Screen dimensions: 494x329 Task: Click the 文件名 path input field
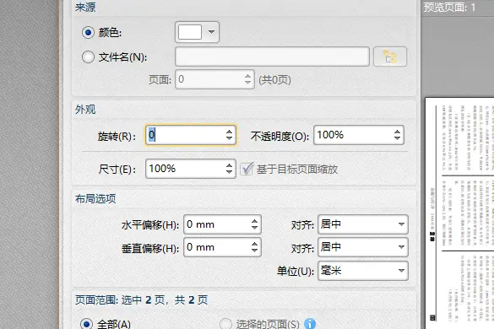coord(272,57)
